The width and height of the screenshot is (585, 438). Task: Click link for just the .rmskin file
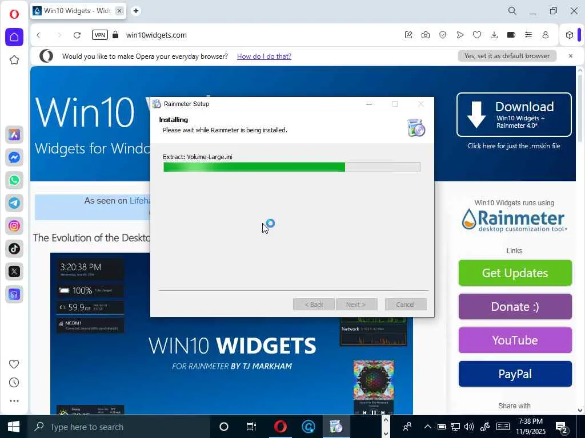pyautogui.click(x=514, y=146)
